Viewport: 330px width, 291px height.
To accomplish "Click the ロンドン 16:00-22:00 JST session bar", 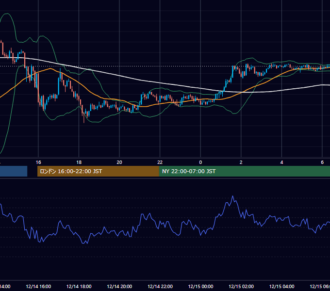I will (x=98, y=171).
